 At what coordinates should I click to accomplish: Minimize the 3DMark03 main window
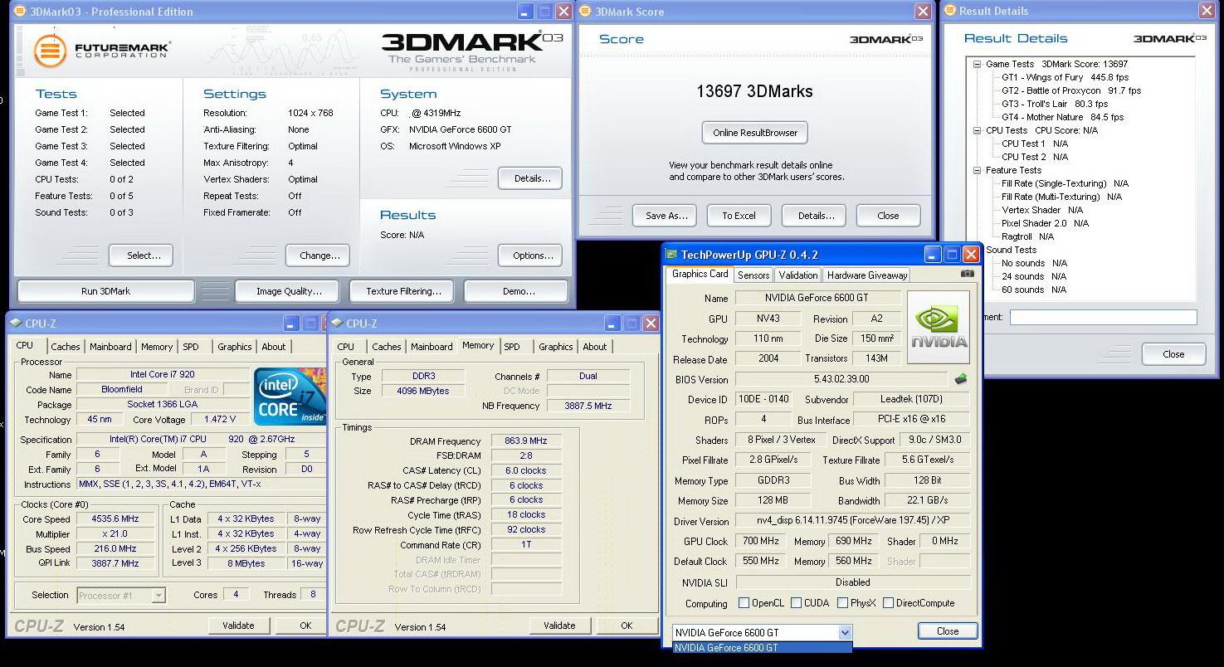coord(525,12)
